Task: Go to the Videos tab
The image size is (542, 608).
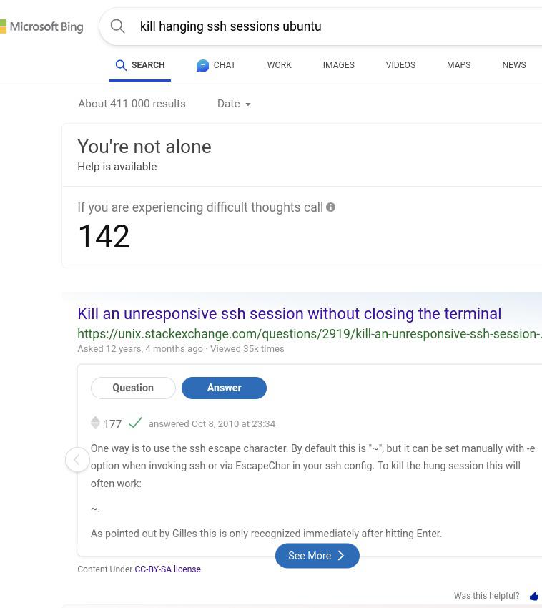Action: [x=400, y=65]
